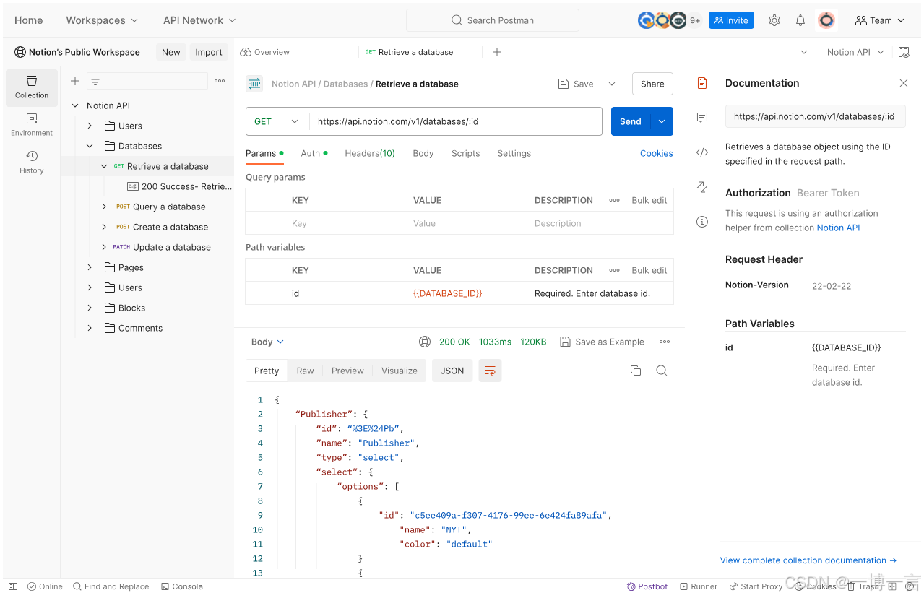Open the collections ellipsis options menu
This screenshot has width=924, height=598.
pyautogui.click(x=220, y=81)
